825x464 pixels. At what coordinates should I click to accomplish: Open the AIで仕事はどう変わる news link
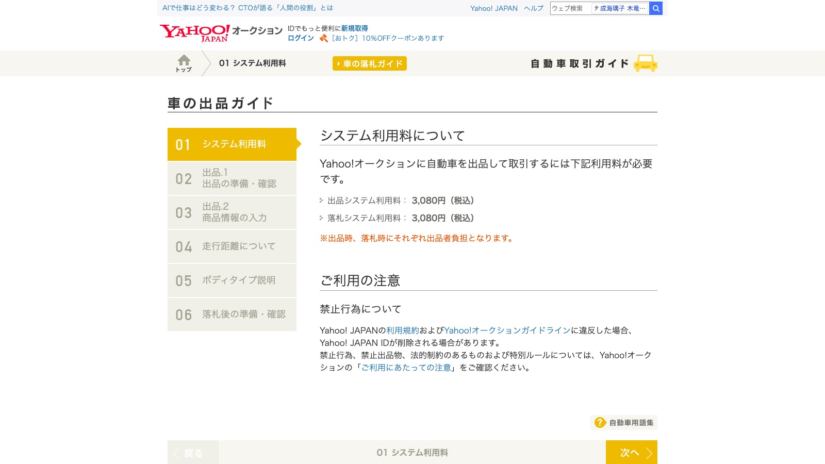[247, 8]
